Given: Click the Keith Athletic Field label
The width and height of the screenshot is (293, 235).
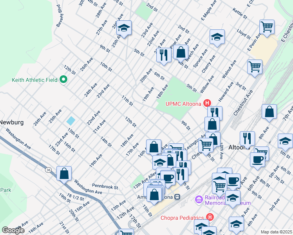Looking at the screenshot, I should tap(34, 80).
